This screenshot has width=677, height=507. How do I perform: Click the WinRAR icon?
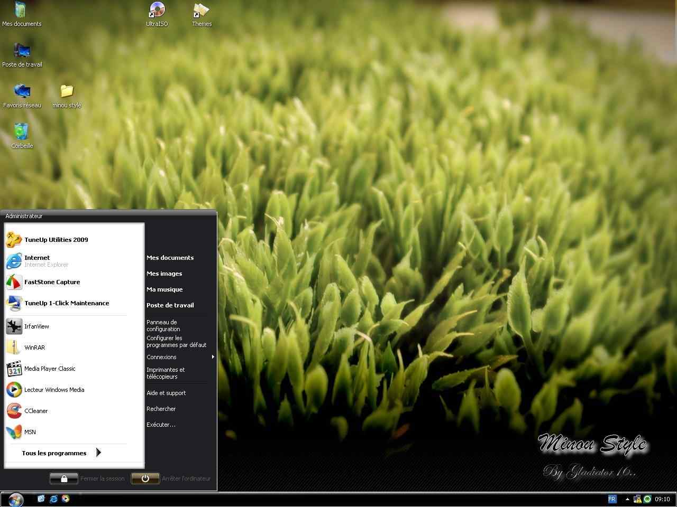tap(14, 348)
